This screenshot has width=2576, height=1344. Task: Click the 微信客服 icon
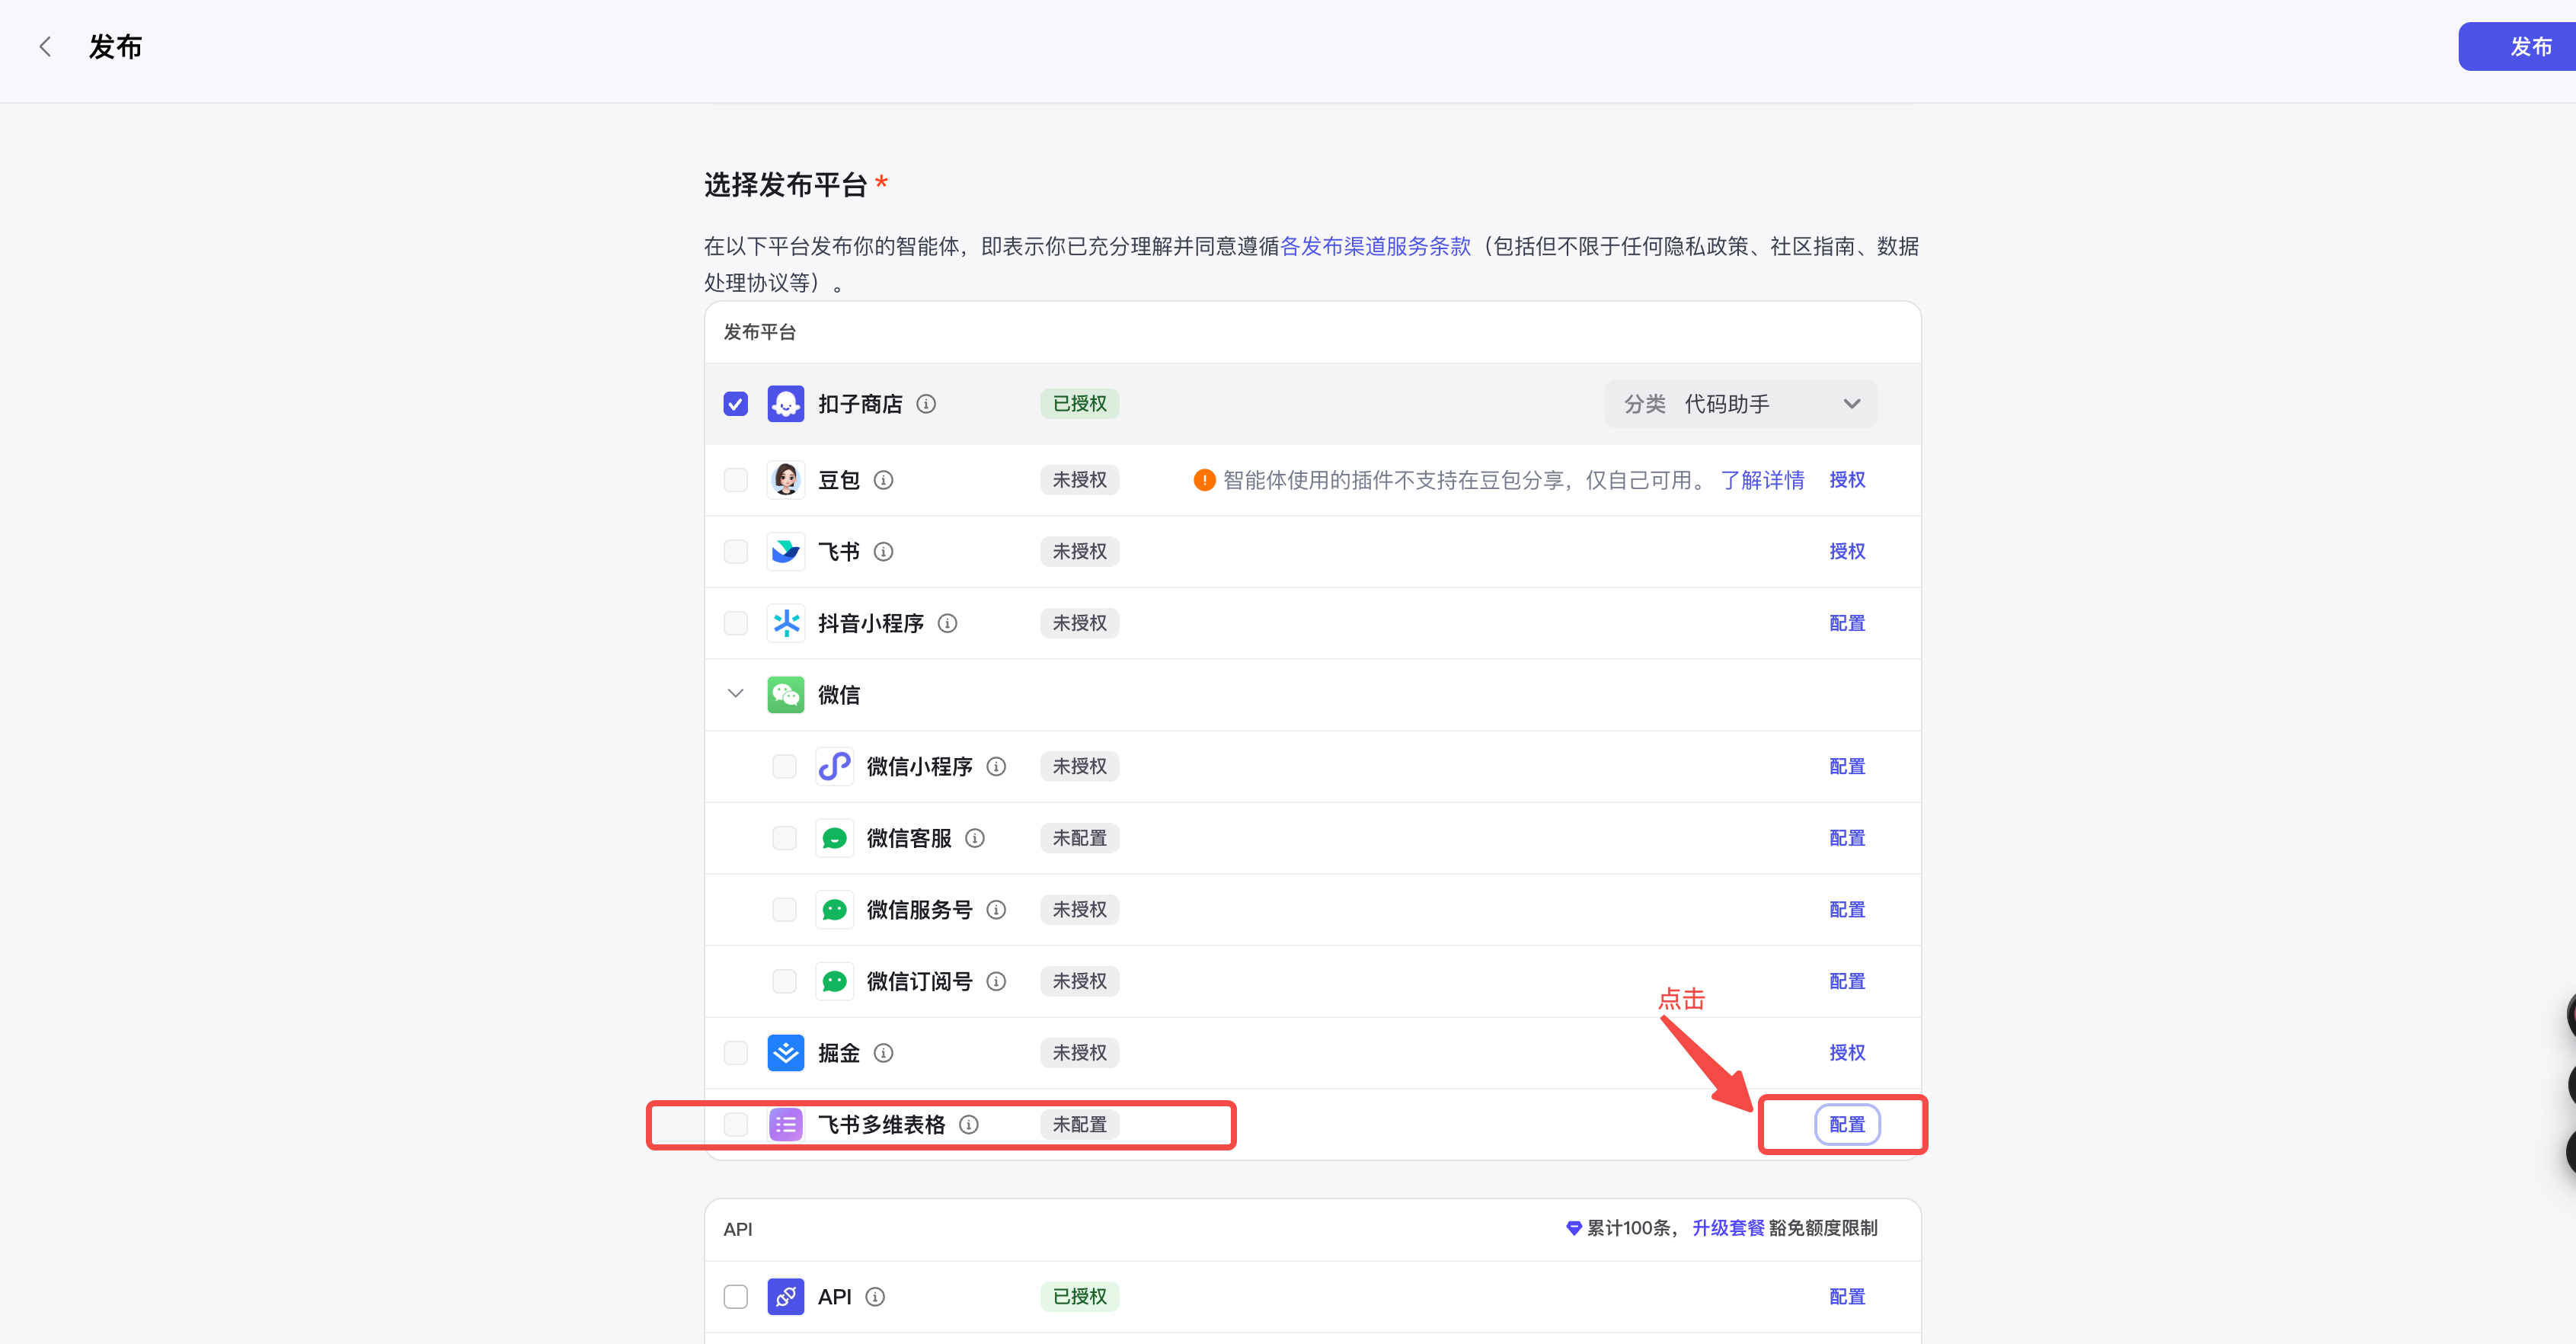tap(834, 838)
